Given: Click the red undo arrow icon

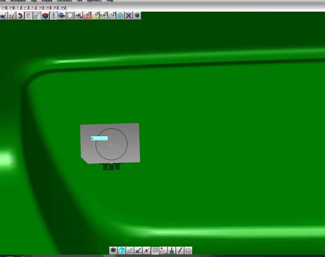Looking at the screenshot, I should tap(20, 16).
